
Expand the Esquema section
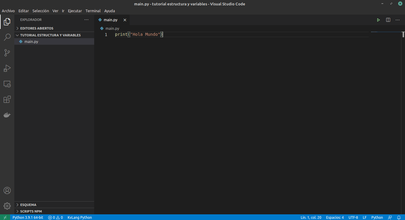[54, 205]
